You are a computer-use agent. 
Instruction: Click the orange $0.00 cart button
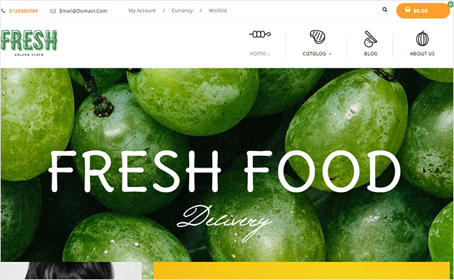point(423,10)
